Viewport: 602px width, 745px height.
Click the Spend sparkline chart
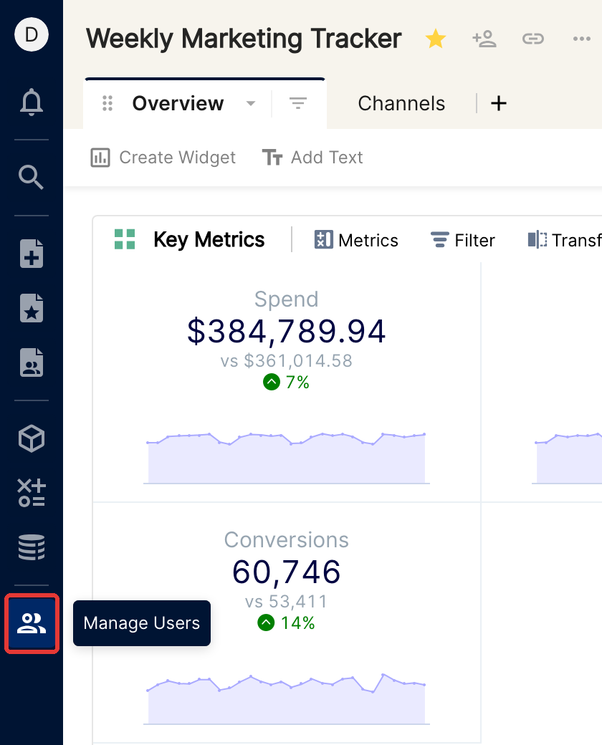tap(286, 458)
